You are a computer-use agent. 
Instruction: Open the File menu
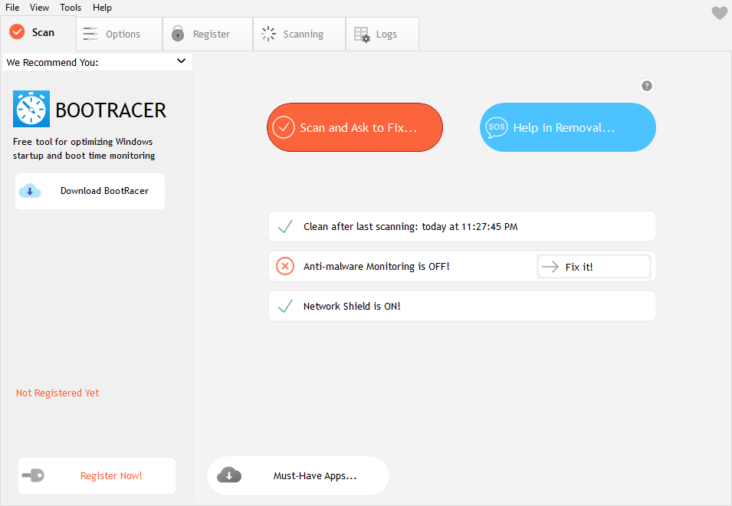click(12, 8)
